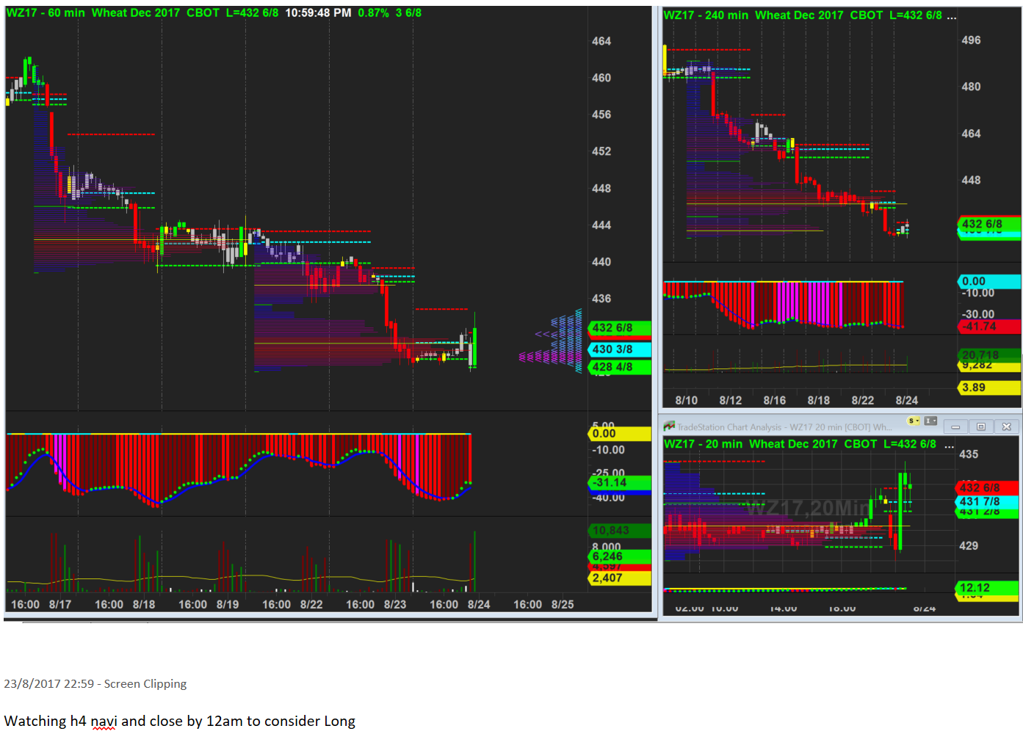
Task: Click the 20,718 volume label on the 240 min chart
Action: [989, 355]
